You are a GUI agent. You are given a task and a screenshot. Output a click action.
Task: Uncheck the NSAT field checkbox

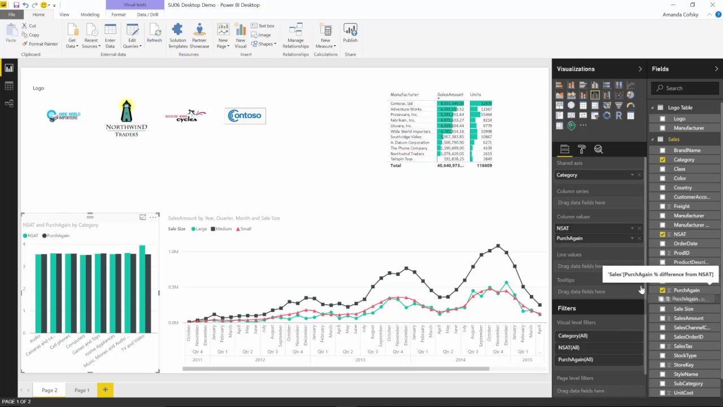click(663, 234)
